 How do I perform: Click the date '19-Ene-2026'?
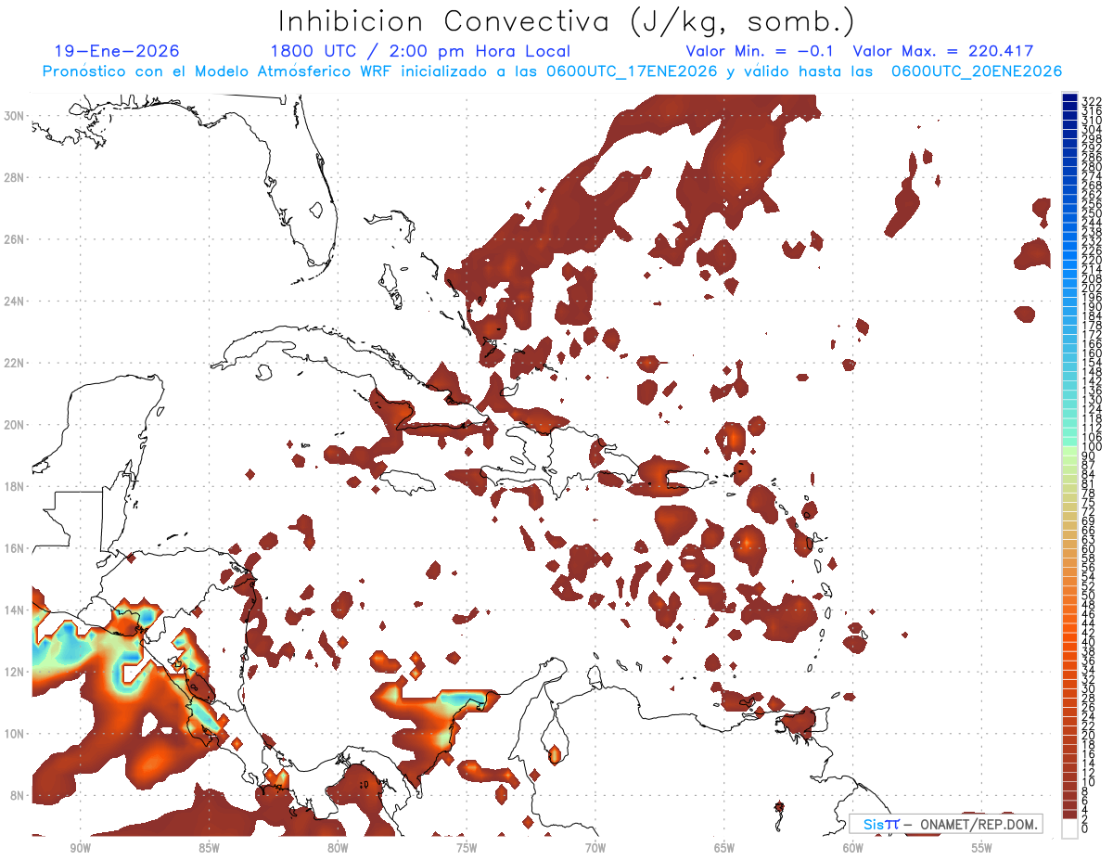[117, 51]
